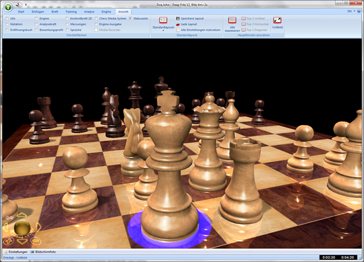Expand the Standardlayouts dropdown
Viewport: 364px width, 262px height.
tap(163, 30)
